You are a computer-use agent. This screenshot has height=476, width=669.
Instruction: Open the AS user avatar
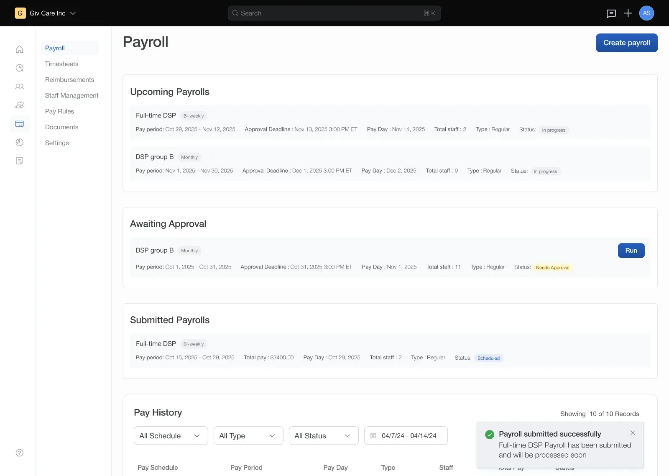pyautogui.click(x=646, y=13)
